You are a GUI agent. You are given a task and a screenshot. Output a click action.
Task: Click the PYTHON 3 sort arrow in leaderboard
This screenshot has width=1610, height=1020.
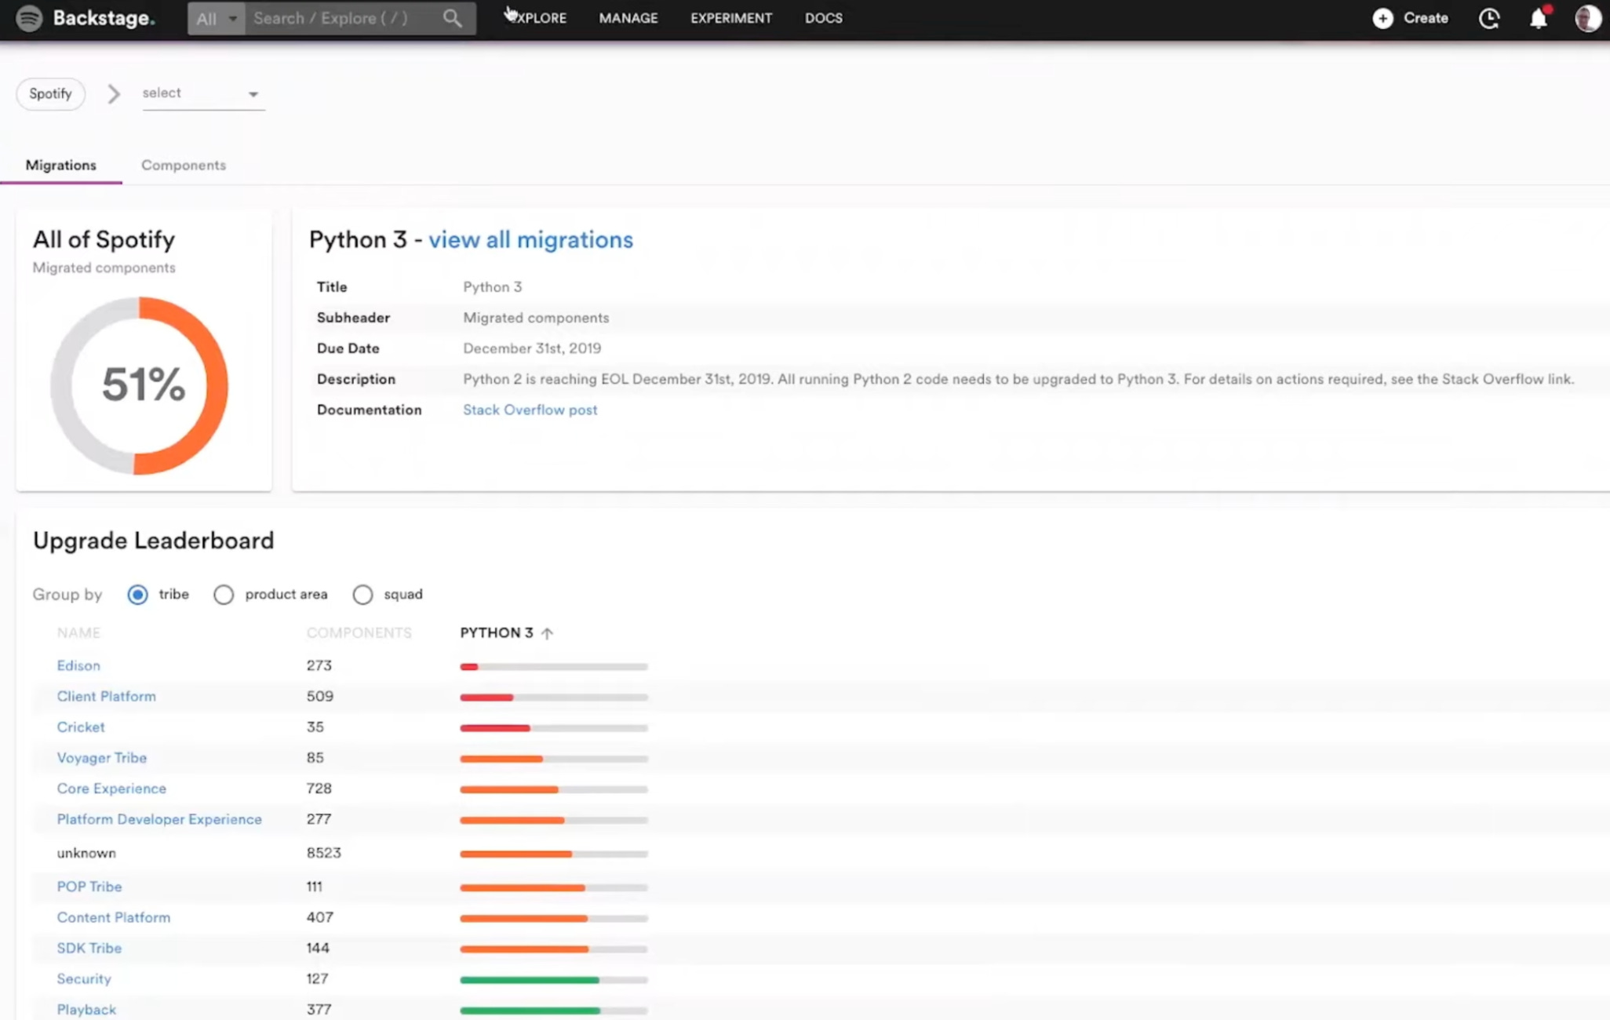coord(548,632)
